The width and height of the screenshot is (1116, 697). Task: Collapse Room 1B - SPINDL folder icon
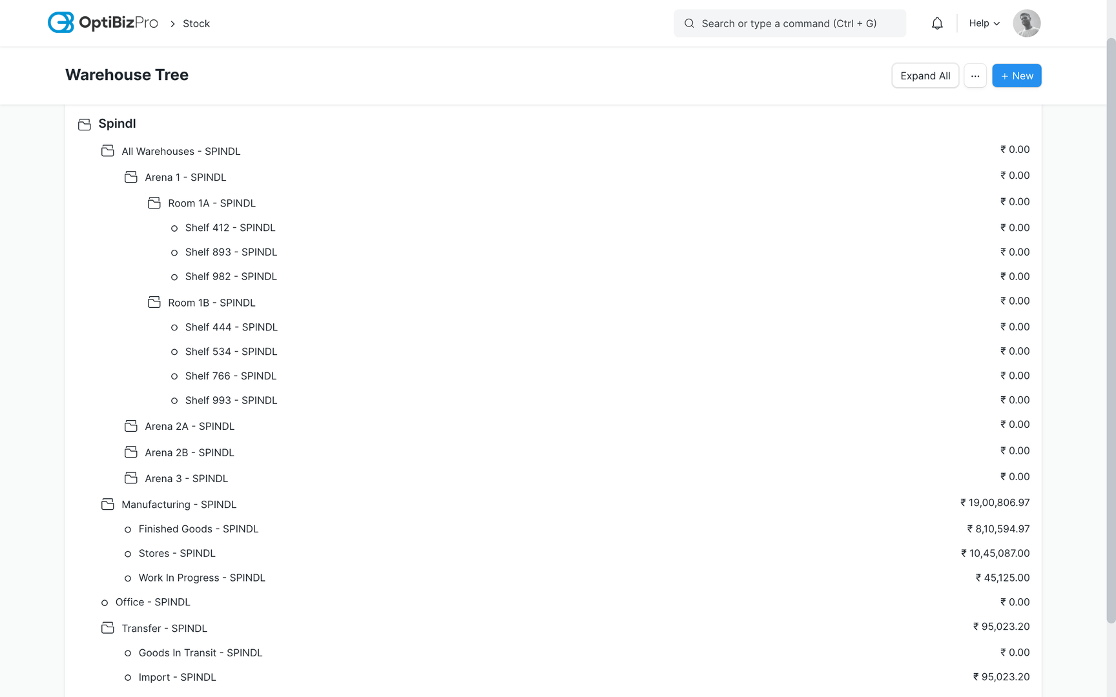154,303
